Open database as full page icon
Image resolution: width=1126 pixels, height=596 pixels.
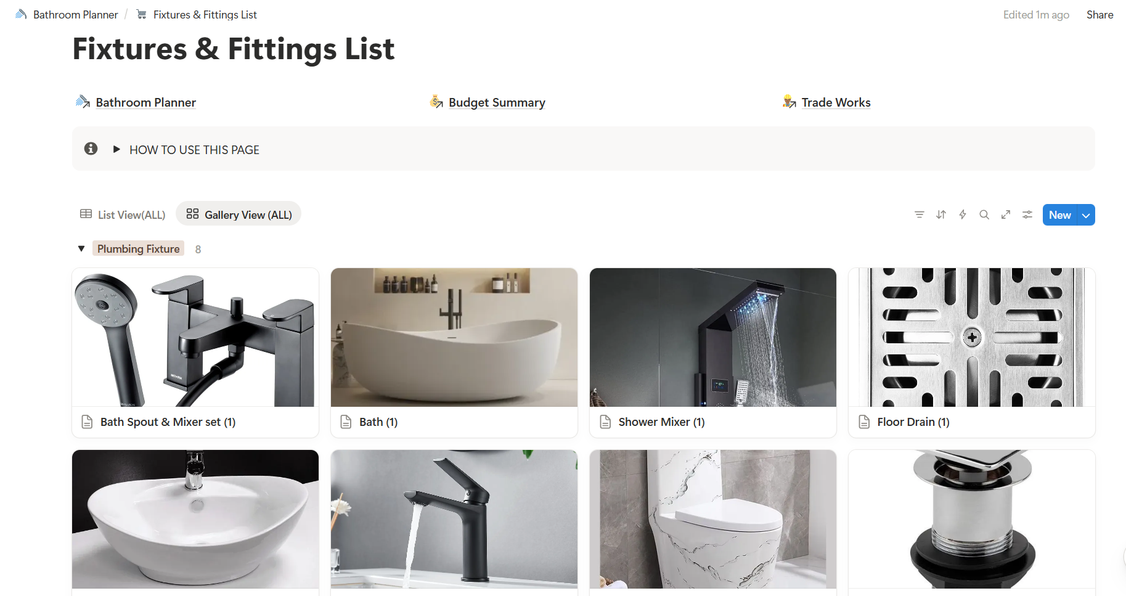[x=1005, y=214]
